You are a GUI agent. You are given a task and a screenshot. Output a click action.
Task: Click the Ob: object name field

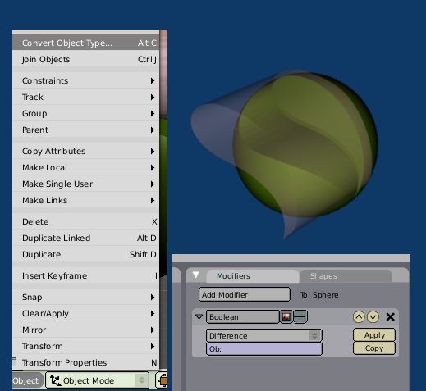264,349
